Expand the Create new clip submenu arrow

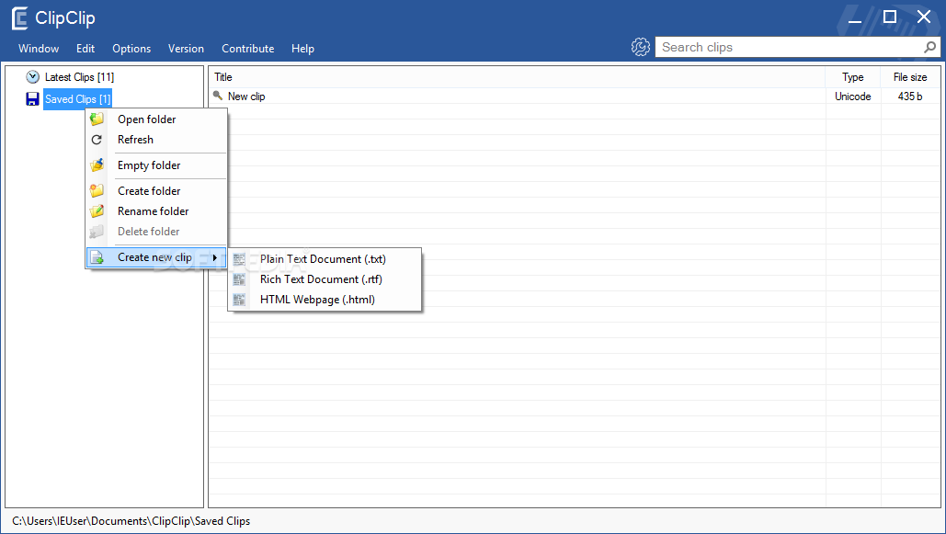click(215, 257)
